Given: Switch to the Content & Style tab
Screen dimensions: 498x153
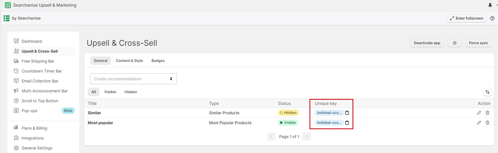Looking at the screenshot, I should pyautogui.click(x=129, y=61).
